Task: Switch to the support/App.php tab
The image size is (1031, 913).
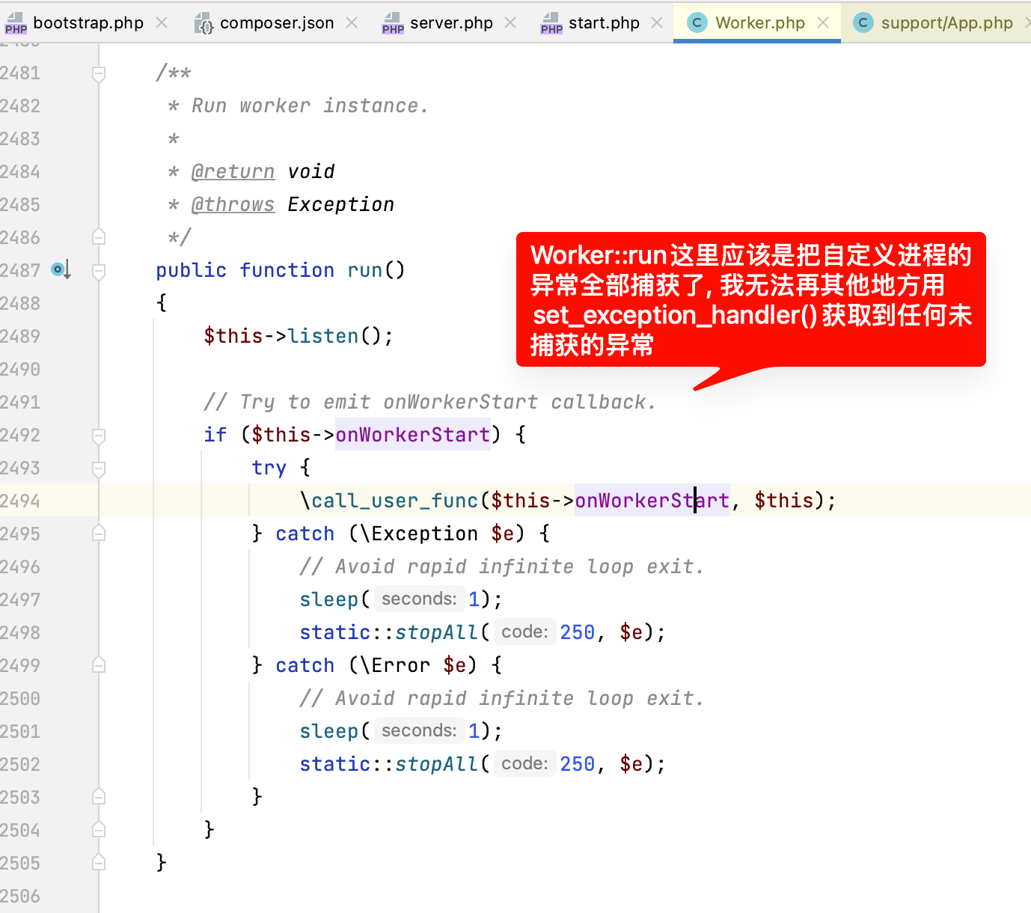Action: (x=946, y=23)
